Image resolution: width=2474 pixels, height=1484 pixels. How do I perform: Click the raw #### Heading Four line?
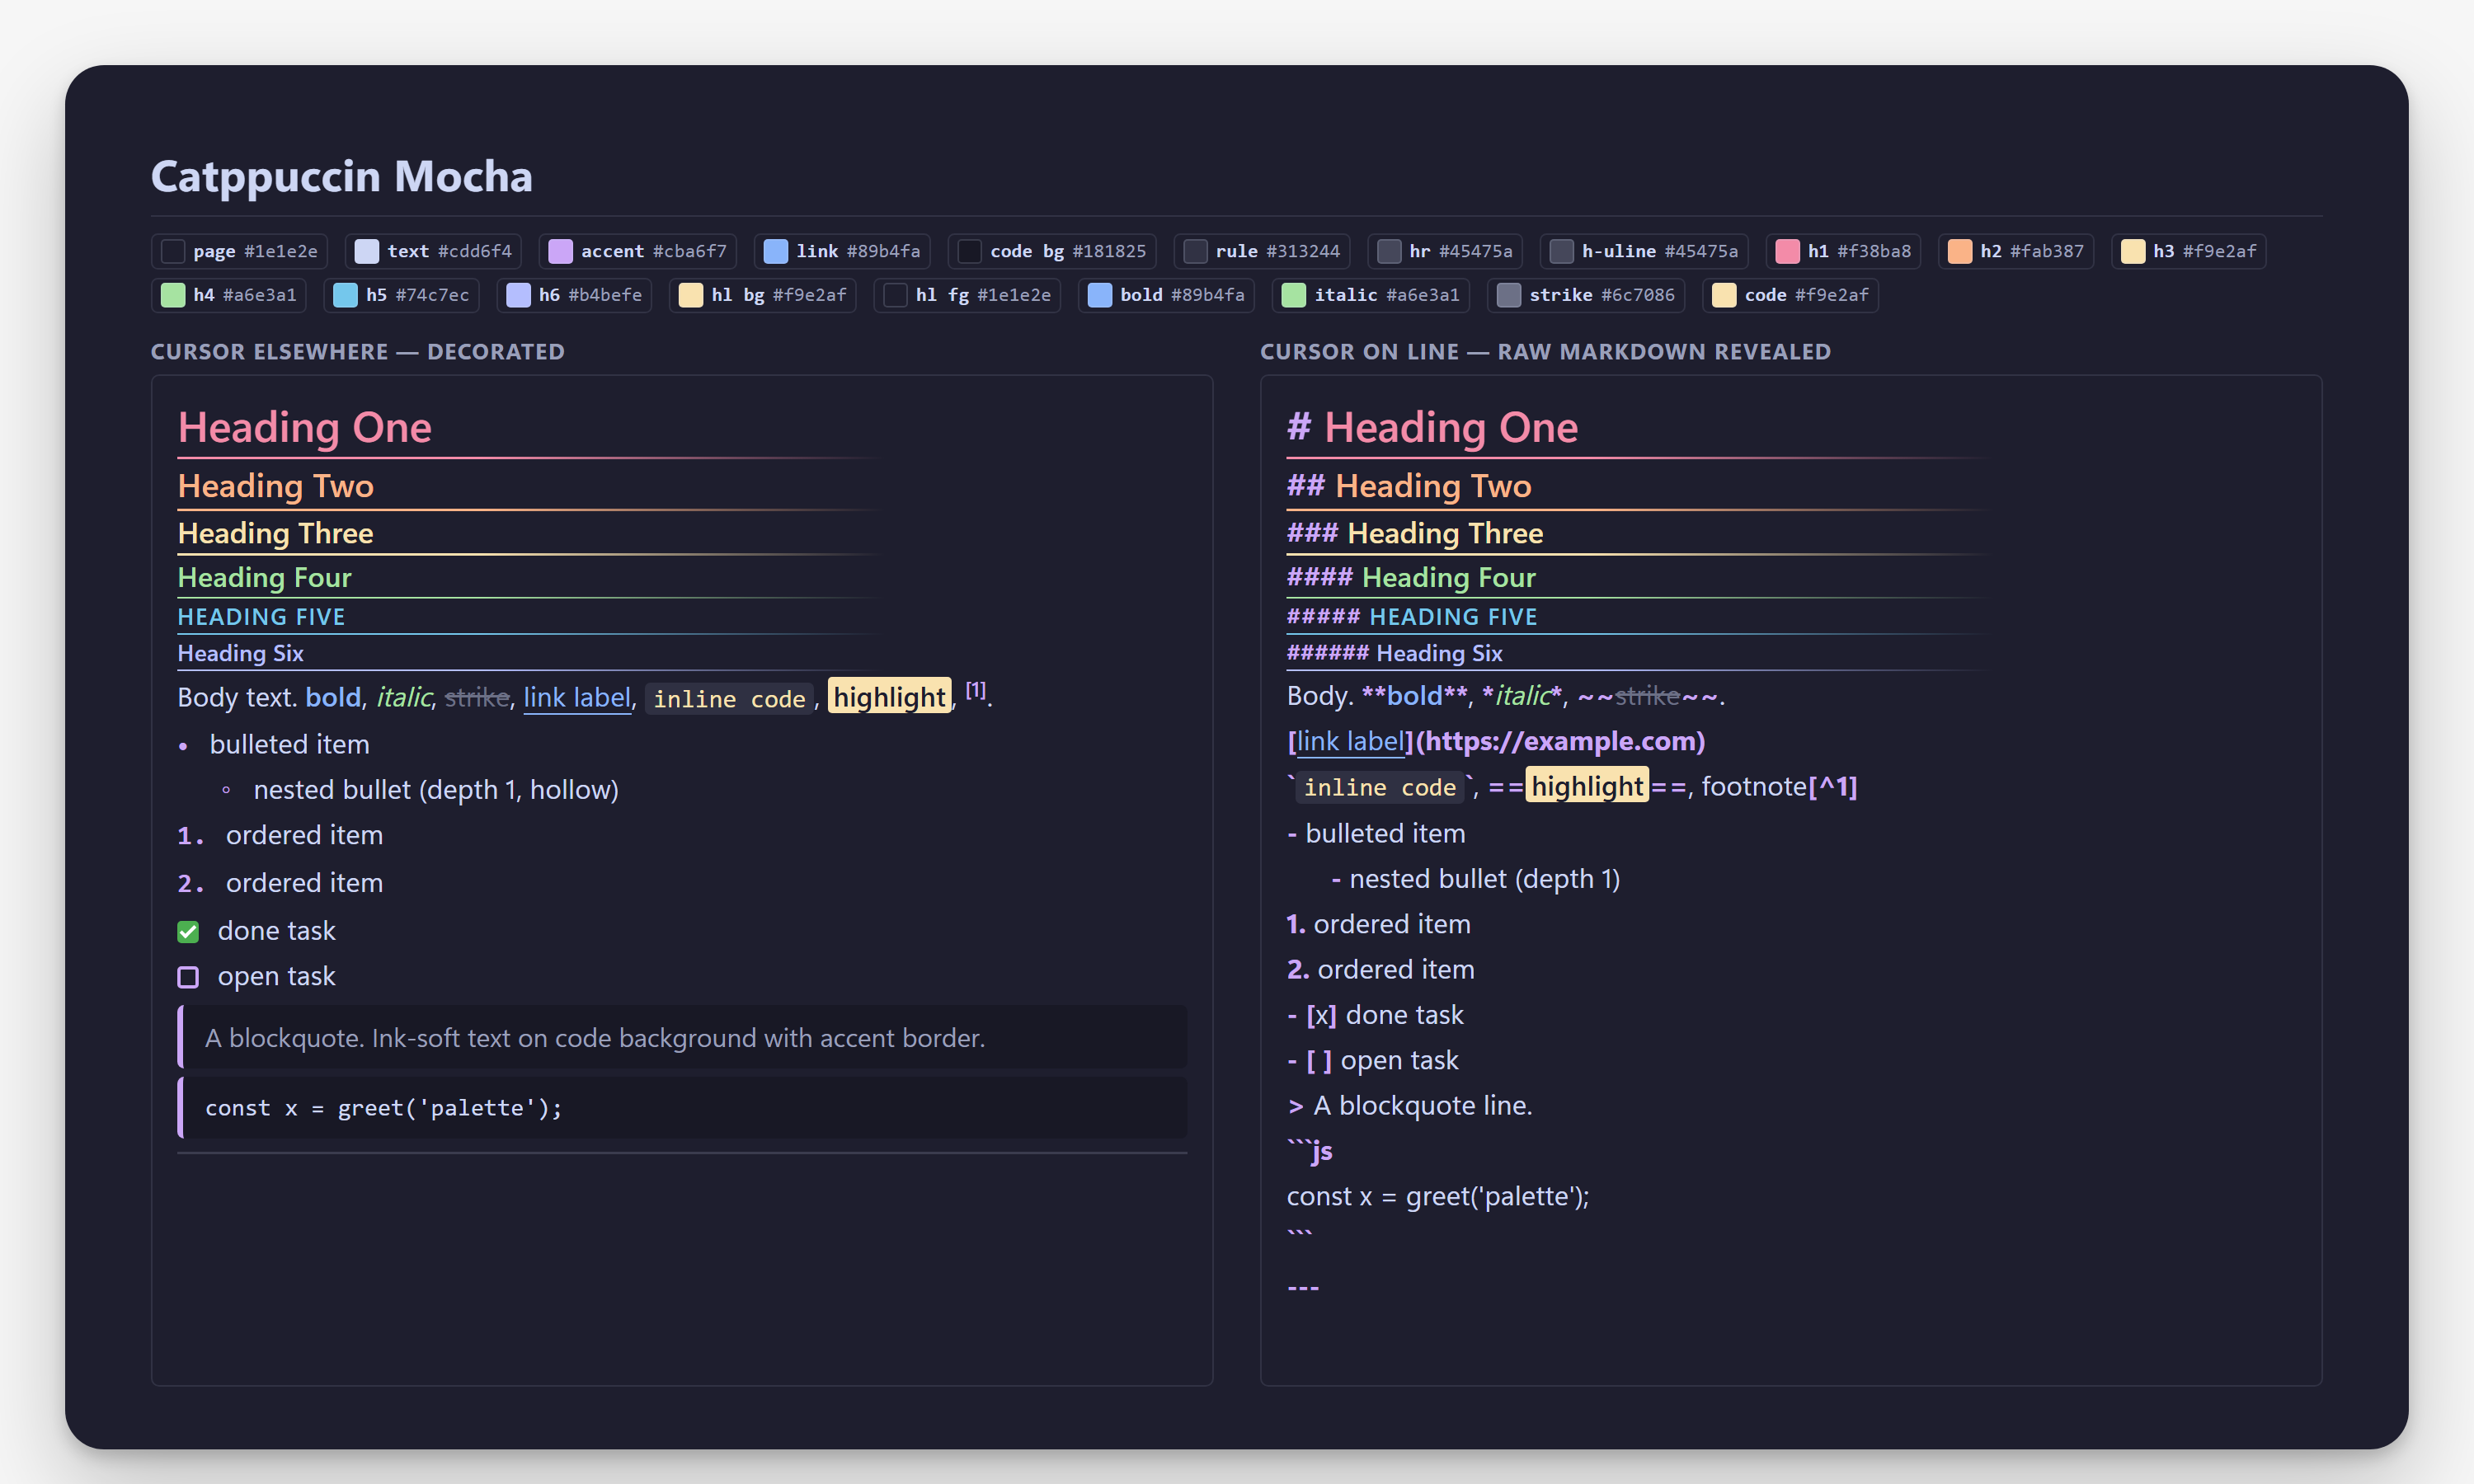(1411, 577)
